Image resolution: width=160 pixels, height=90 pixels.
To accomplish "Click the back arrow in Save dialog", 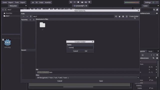I will tap(24, 16).
